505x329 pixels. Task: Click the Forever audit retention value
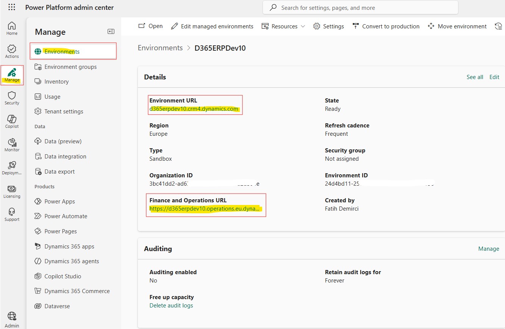(335, 281)
